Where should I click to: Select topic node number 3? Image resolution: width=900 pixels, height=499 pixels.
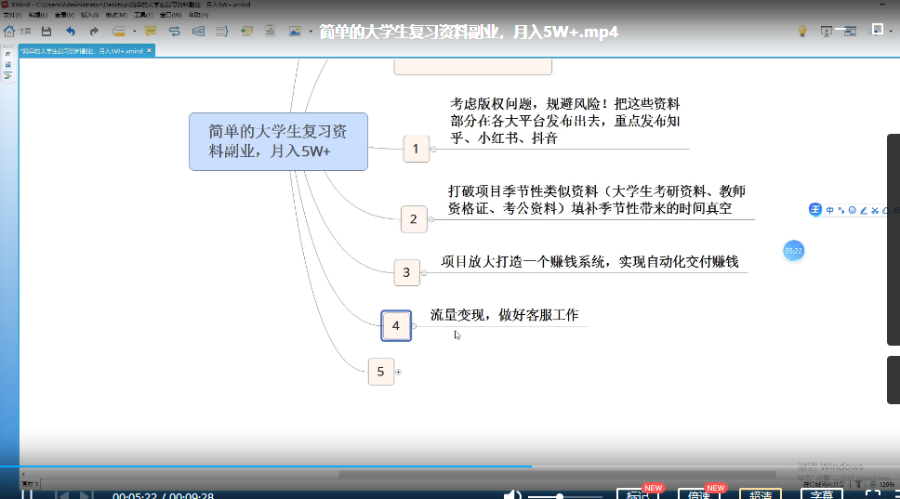point(406,272)
